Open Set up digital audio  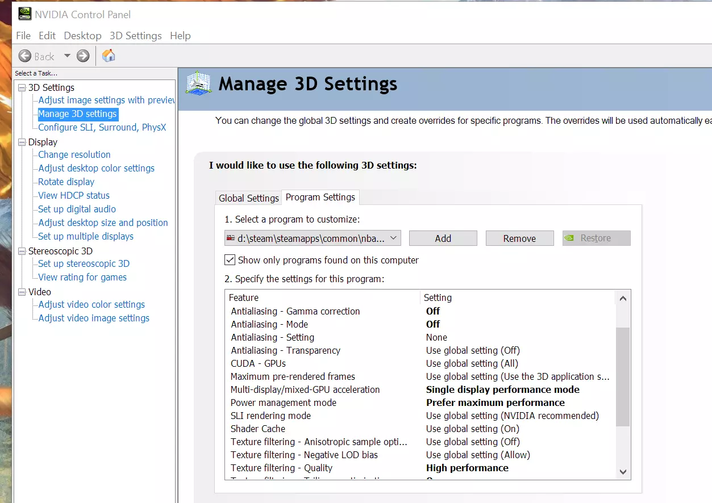[77, 209]
